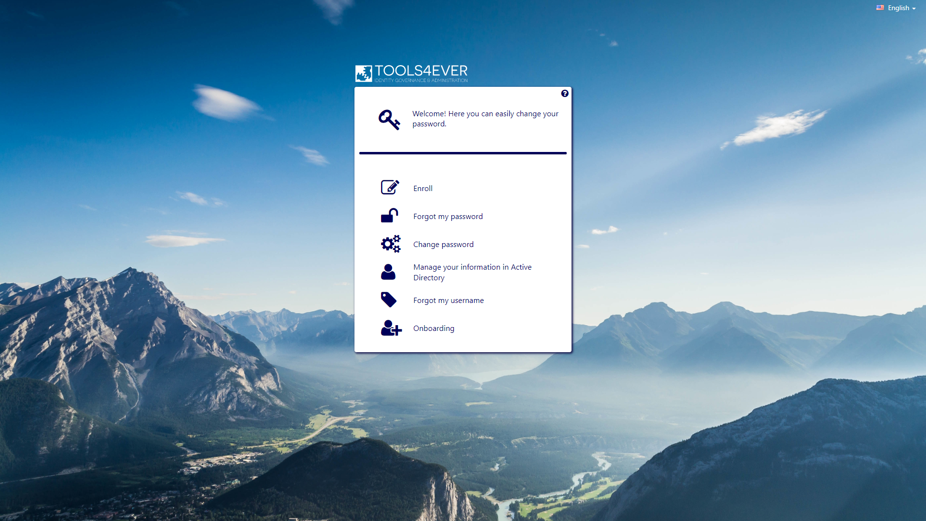Select Forgot my username link
This screenshot has width=926, height=521.
tap(448, 301)
